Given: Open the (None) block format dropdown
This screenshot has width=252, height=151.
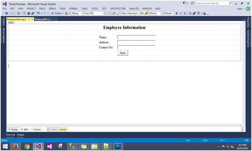Looking at the screenshot, I should [x=156, y=14].
